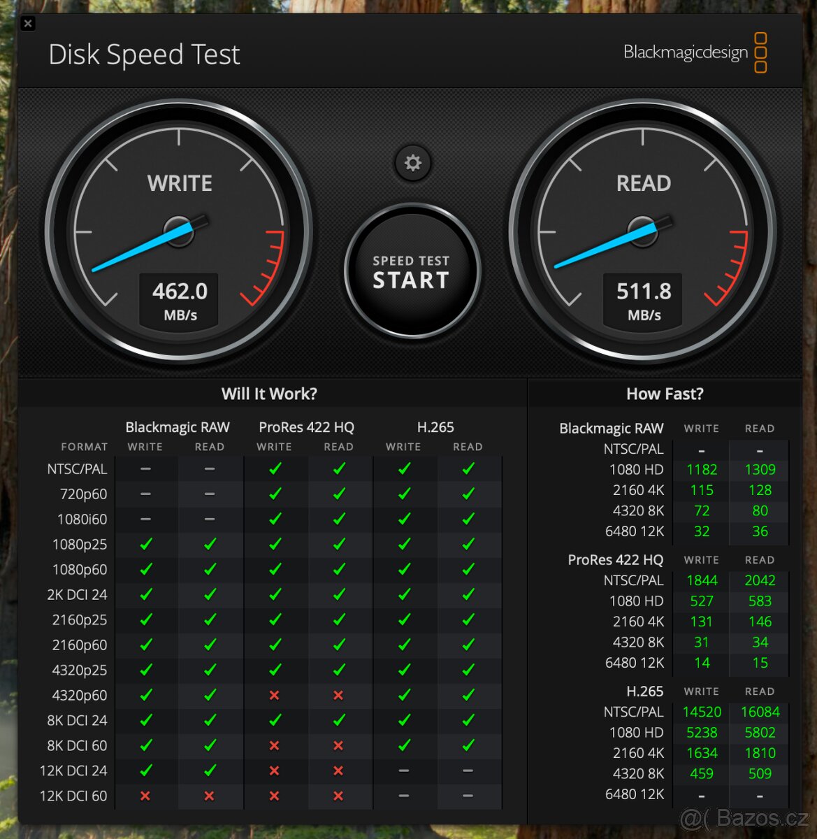Click dash for Blackmagic RAW read 1080i60

(x=210, y=519)
